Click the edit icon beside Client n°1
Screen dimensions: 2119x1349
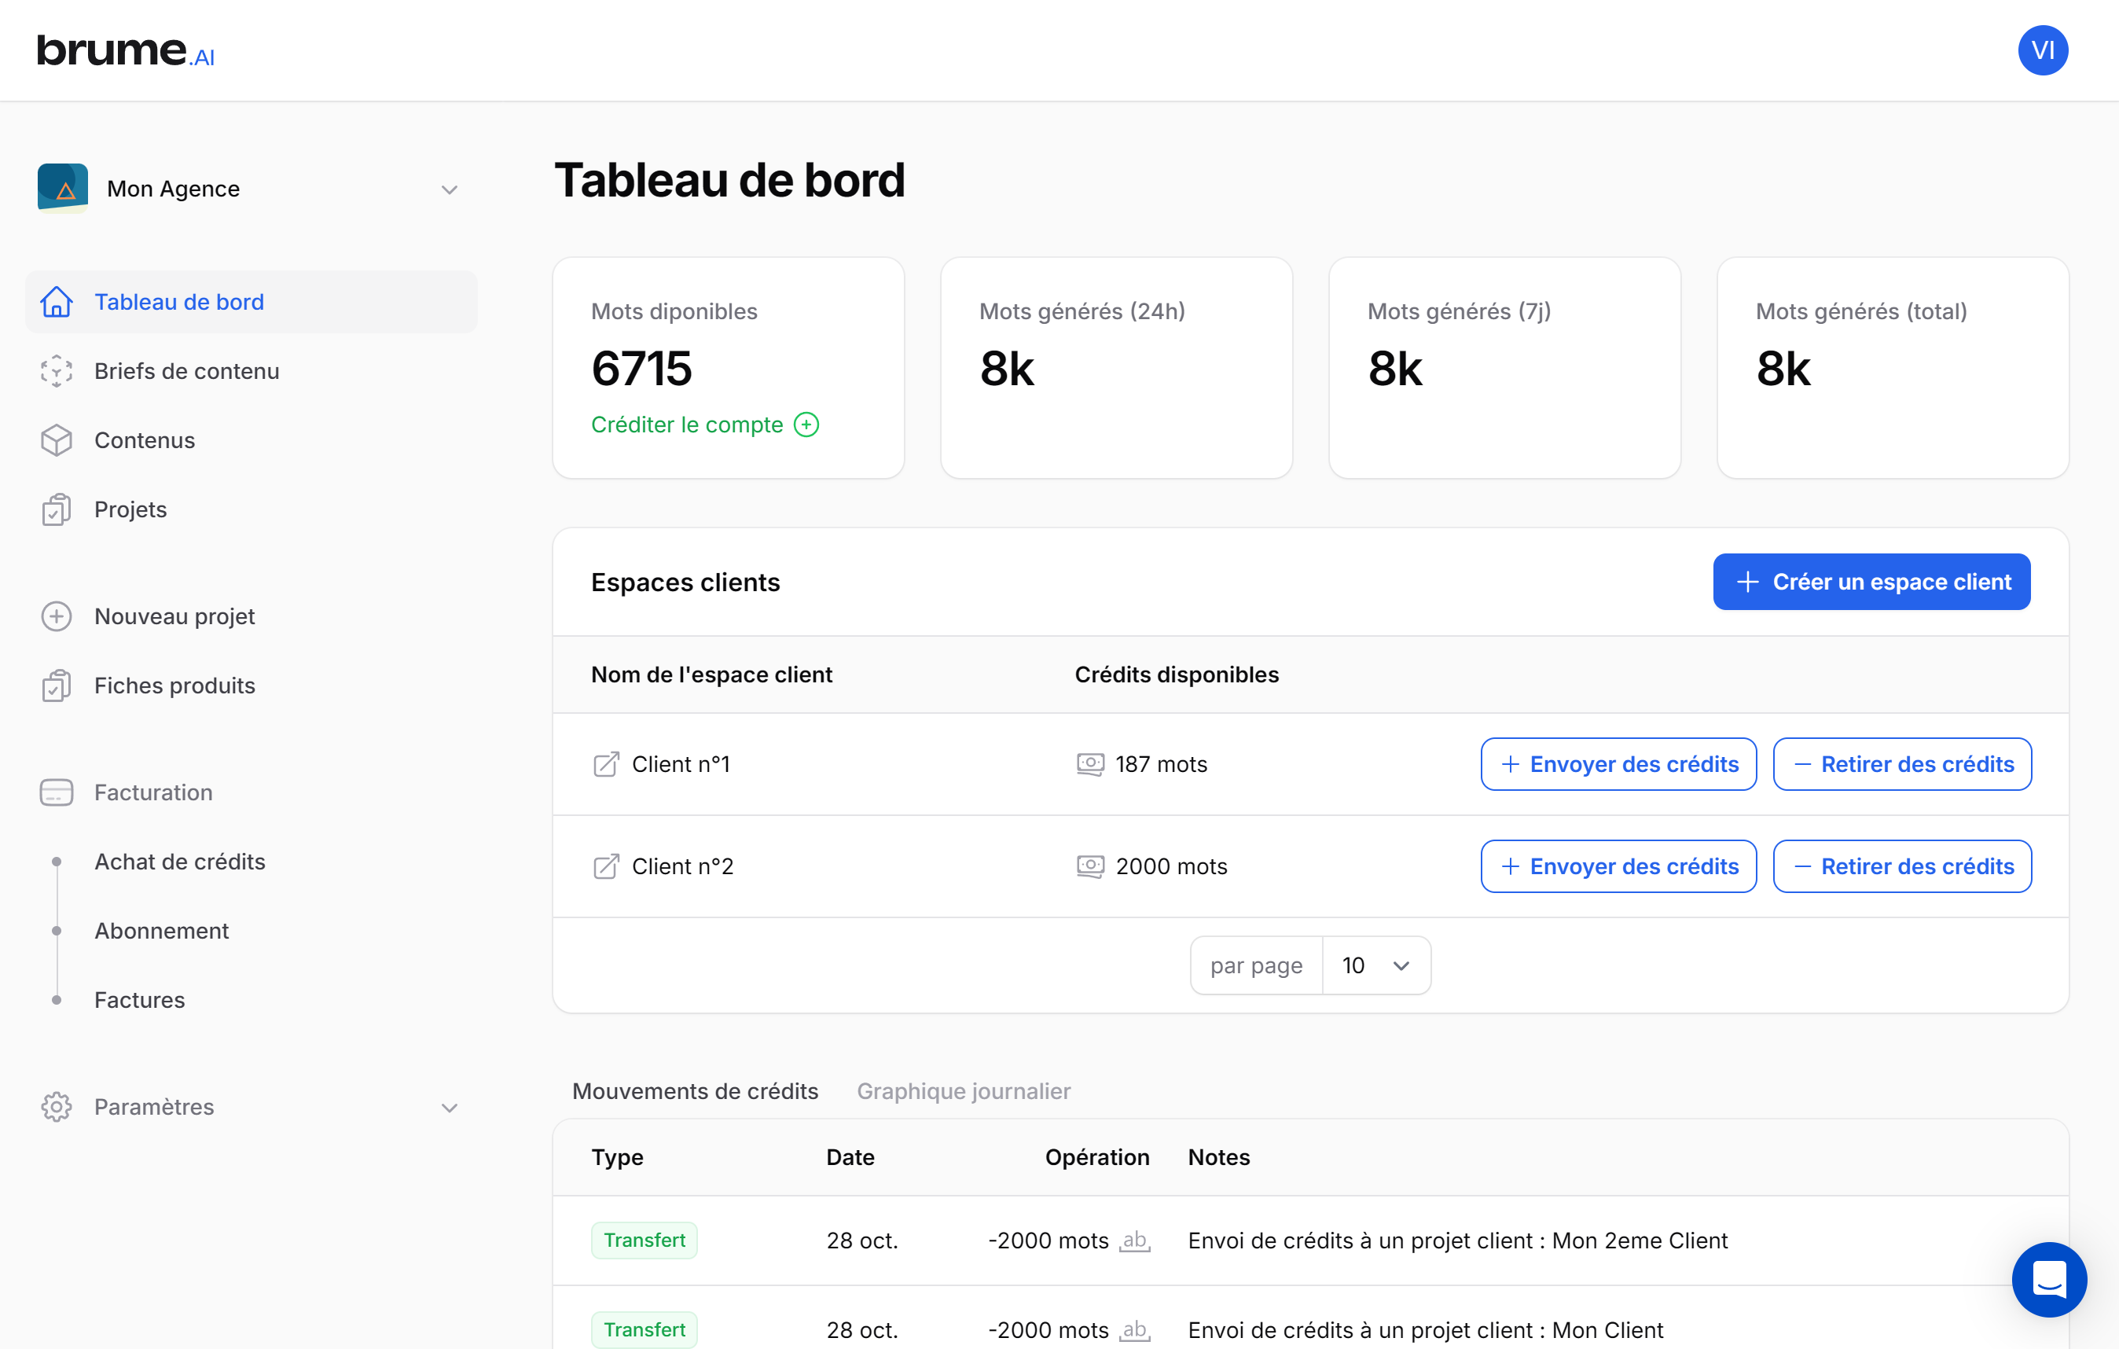point(605,764)
